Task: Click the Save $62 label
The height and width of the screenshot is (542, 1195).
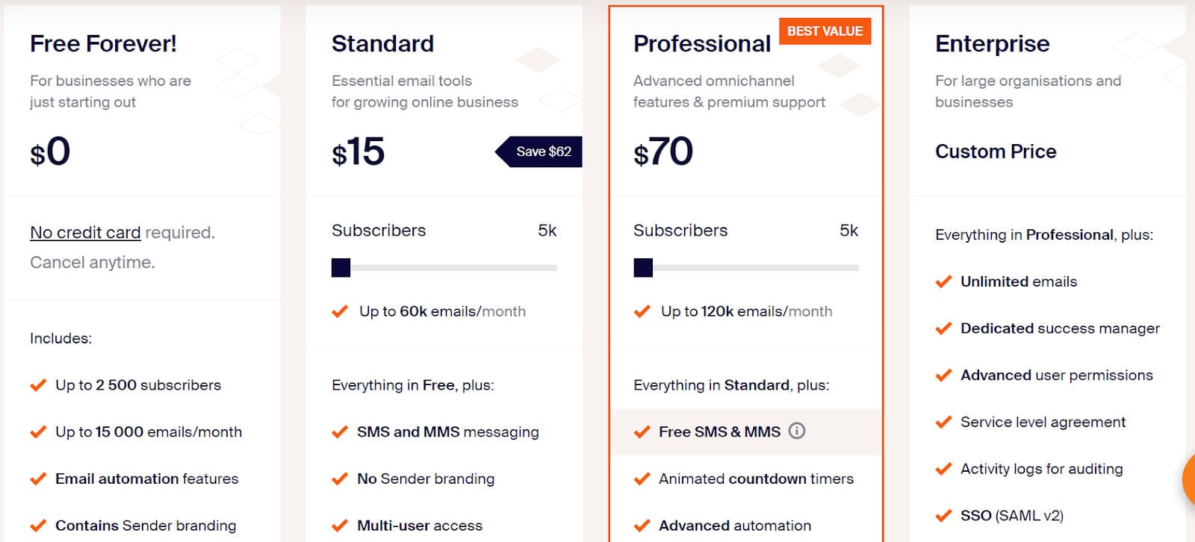Action: [543, 152]
